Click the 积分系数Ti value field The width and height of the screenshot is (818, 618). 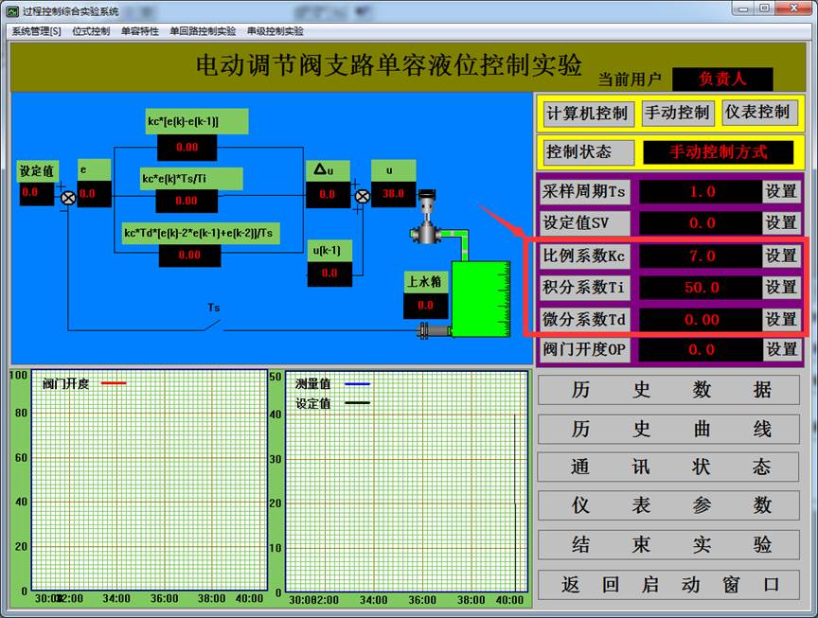point(701,287)
